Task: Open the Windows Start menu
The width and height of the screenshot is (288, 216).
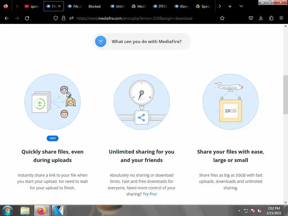Action: click(8, 210)
